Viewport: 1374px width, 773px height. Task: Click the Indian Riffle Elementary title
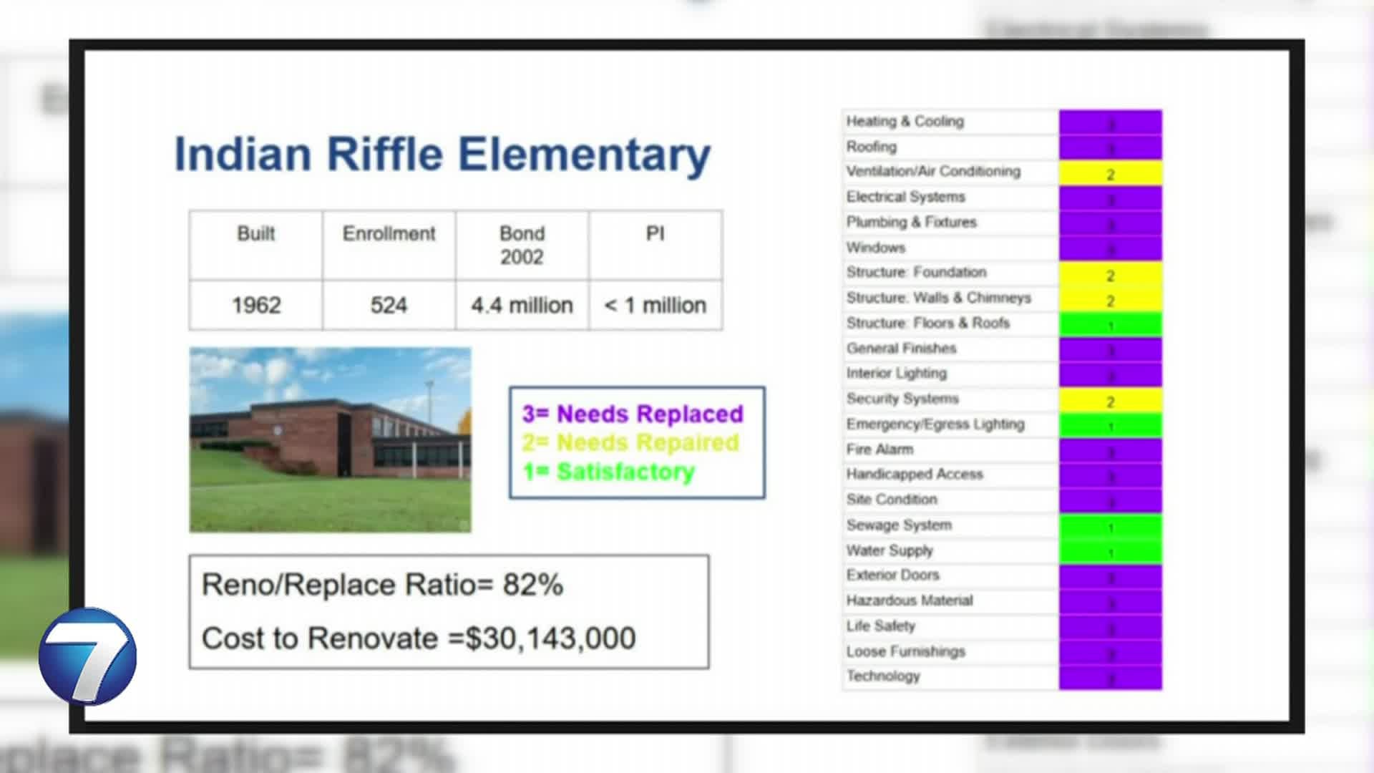(x=442, y=154)
